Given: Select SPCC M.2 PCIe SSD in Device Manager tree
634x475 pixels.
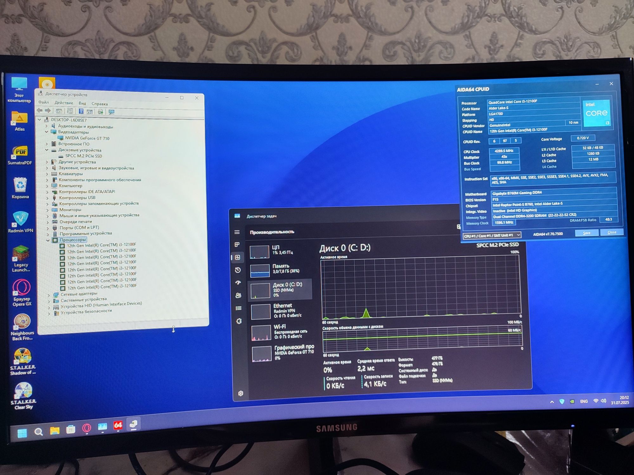Looking at the screenshot, I should 84,156.
